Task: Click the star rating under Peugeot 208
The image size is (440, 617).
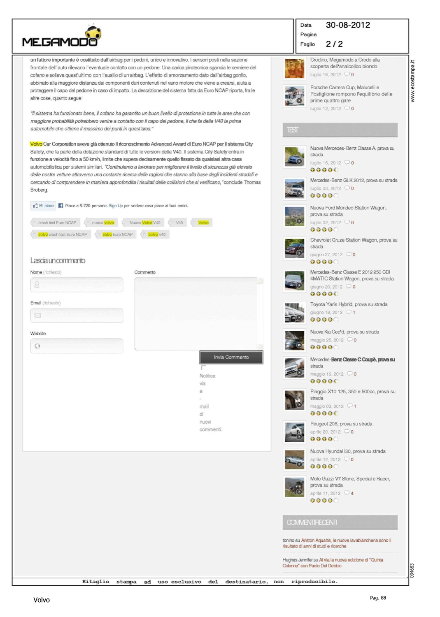Action: (x=324, y=439)
